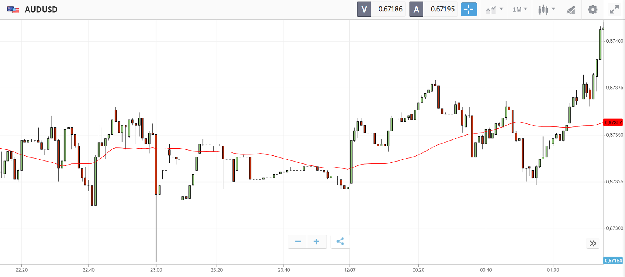This screenshot has width=625, height=277.
Task: Open chart settings gear
Action: [x=593, y=10]
